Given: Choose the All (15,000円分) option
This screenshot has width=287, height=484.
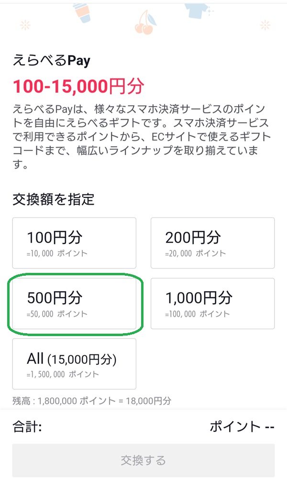Looking at the screenshot, I should [x=74, y=364].
